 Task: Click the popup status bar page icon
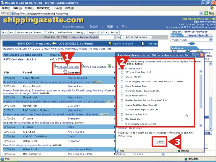pyautogui.click(x=118, y=151)
